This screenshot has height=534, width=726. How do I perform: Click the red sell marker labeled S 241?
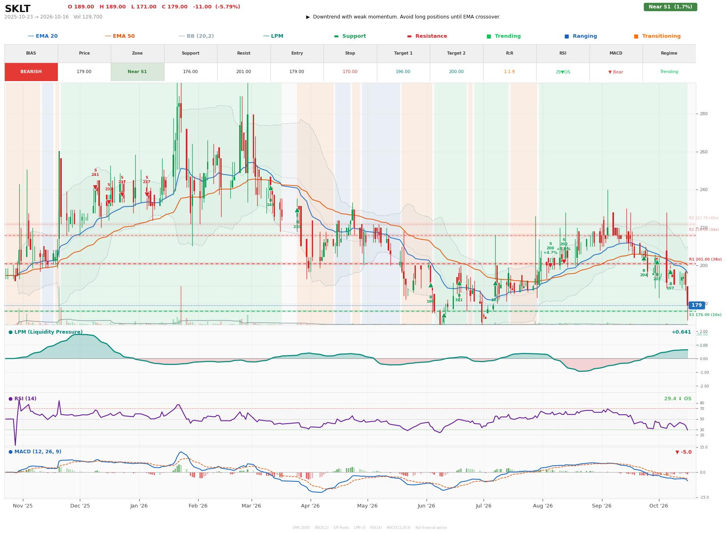coord(95,188)
